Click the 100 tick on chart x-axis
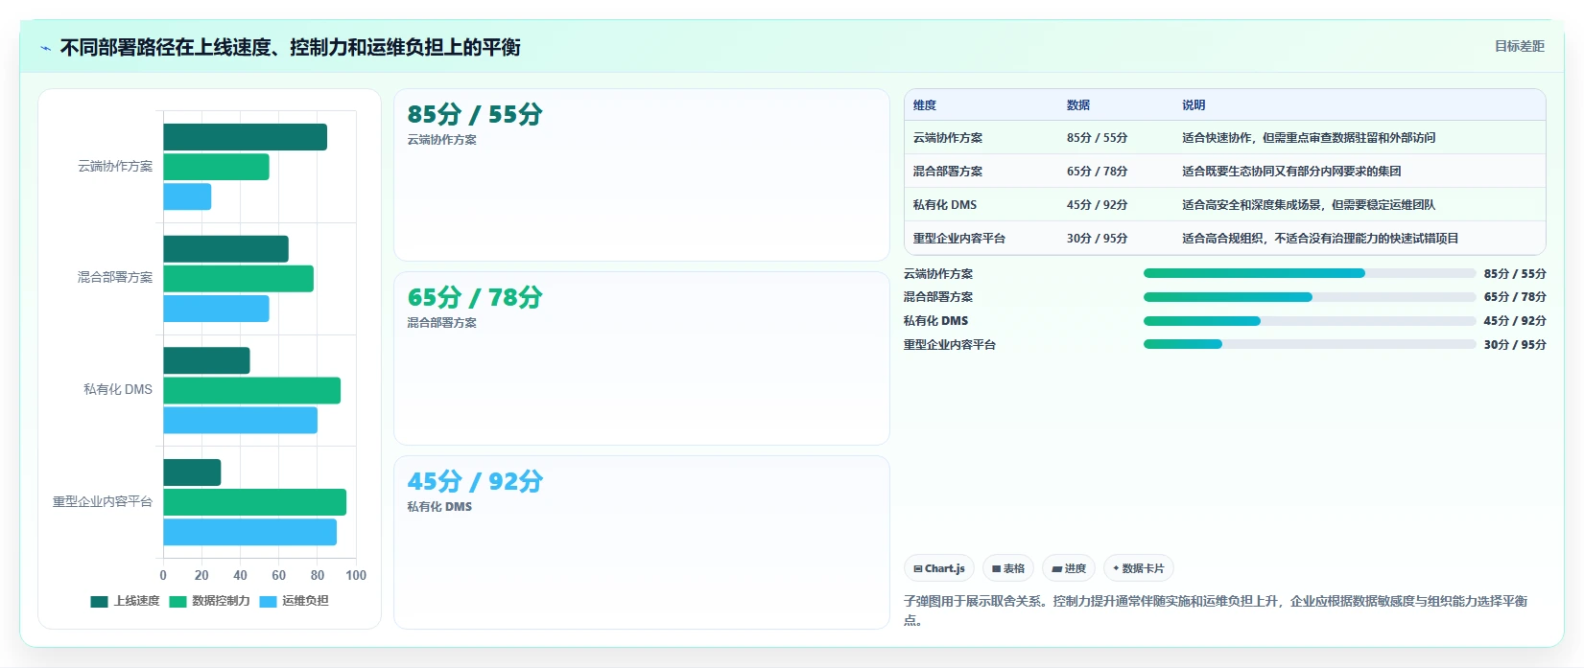 click(356, 576)
